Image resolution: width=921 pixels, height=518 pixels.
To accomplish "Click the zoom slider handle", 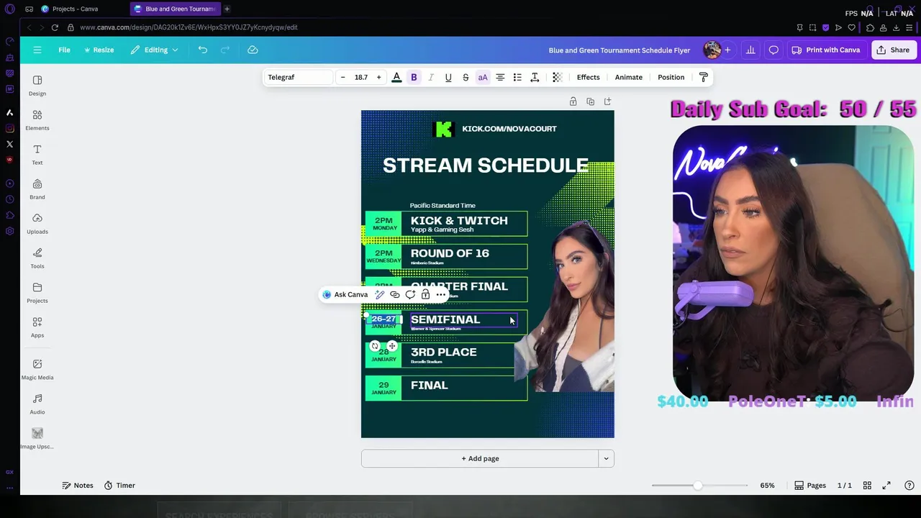I will [697, 486].
